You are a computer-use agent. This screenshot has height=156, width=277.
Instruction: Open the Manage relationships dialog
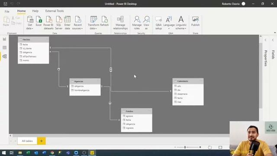120,23
